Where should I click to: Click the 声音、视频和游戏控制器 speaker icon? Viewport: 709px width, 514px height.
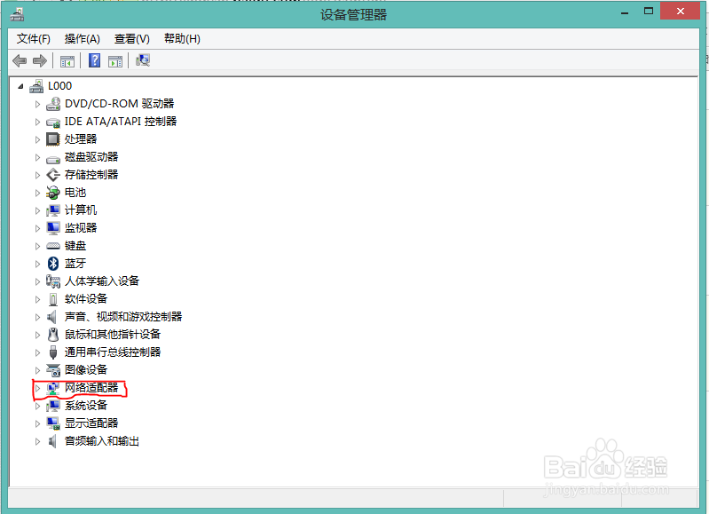(52, 317)
